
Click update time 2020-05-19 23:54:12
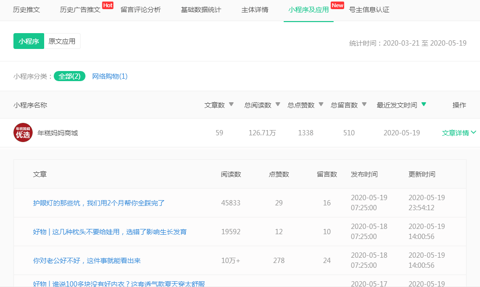tap(426, 203)
